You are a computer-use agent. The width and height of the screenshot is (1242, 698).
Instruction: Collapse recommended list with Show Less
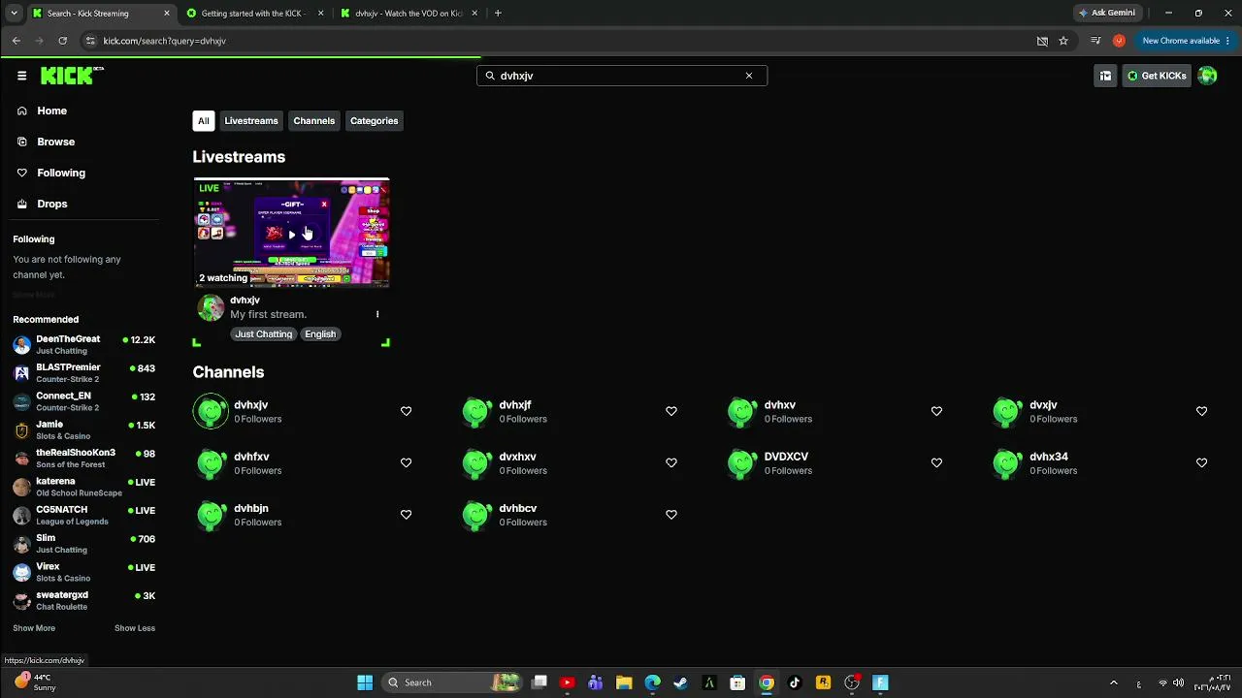(x=135, y=628)
